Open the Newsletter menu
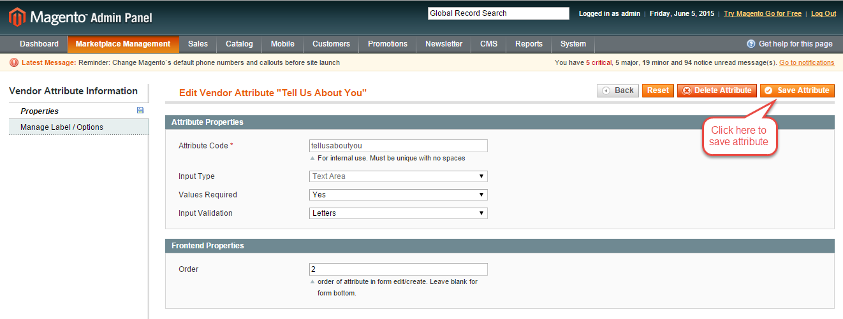The image size is (843, 319). (x=444, y=44)
